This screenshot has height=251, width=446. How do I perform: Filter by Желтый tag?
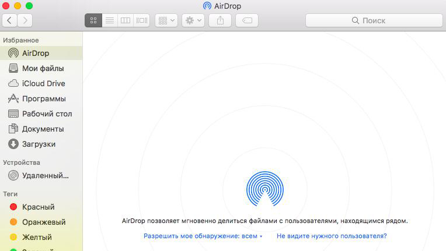tap(41, 237)
